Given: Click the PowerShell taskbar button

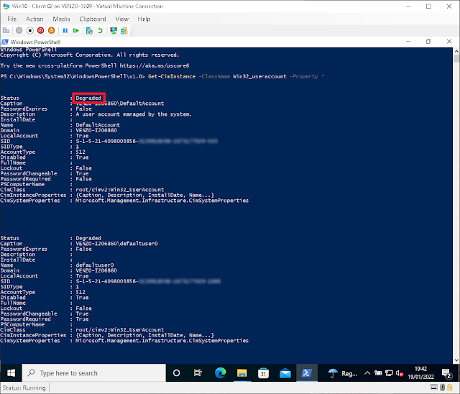Looking at the screenshot, I should click(x=307, y=373).
